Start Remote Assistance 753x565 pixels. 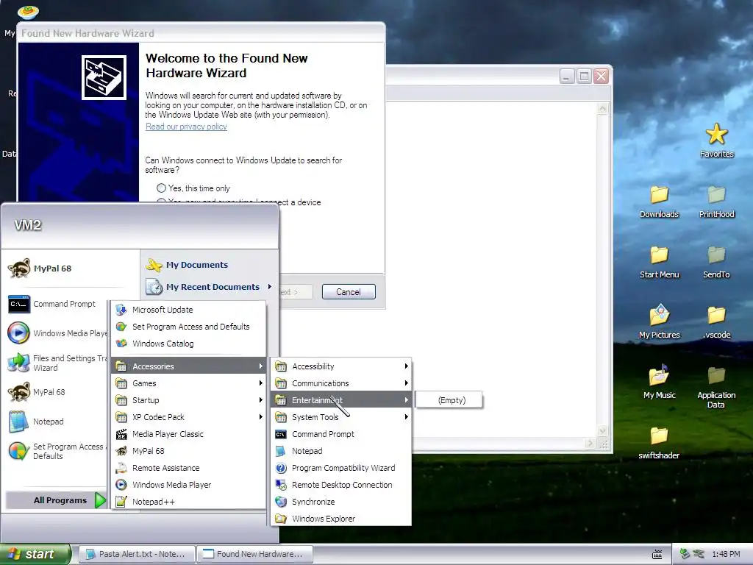pos(188,468)
